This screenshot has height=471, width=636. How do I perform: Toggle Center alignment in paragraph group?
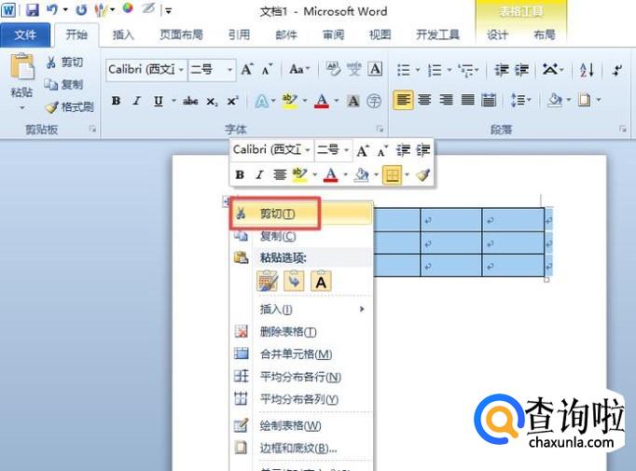[x=424, y=100]
